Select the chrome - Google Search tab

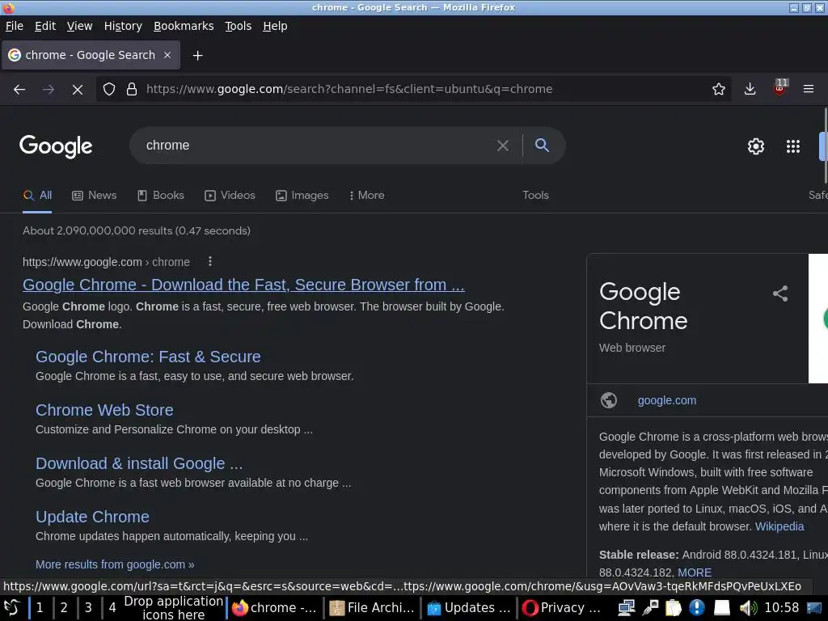click(91, 55)
